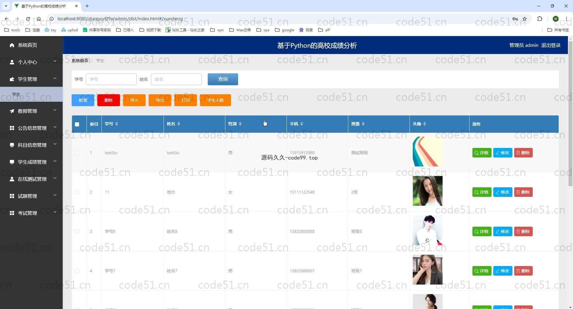Open the 百度 bookmark
Viewport: 573px width, 309px height.
(x=306, y=30)
